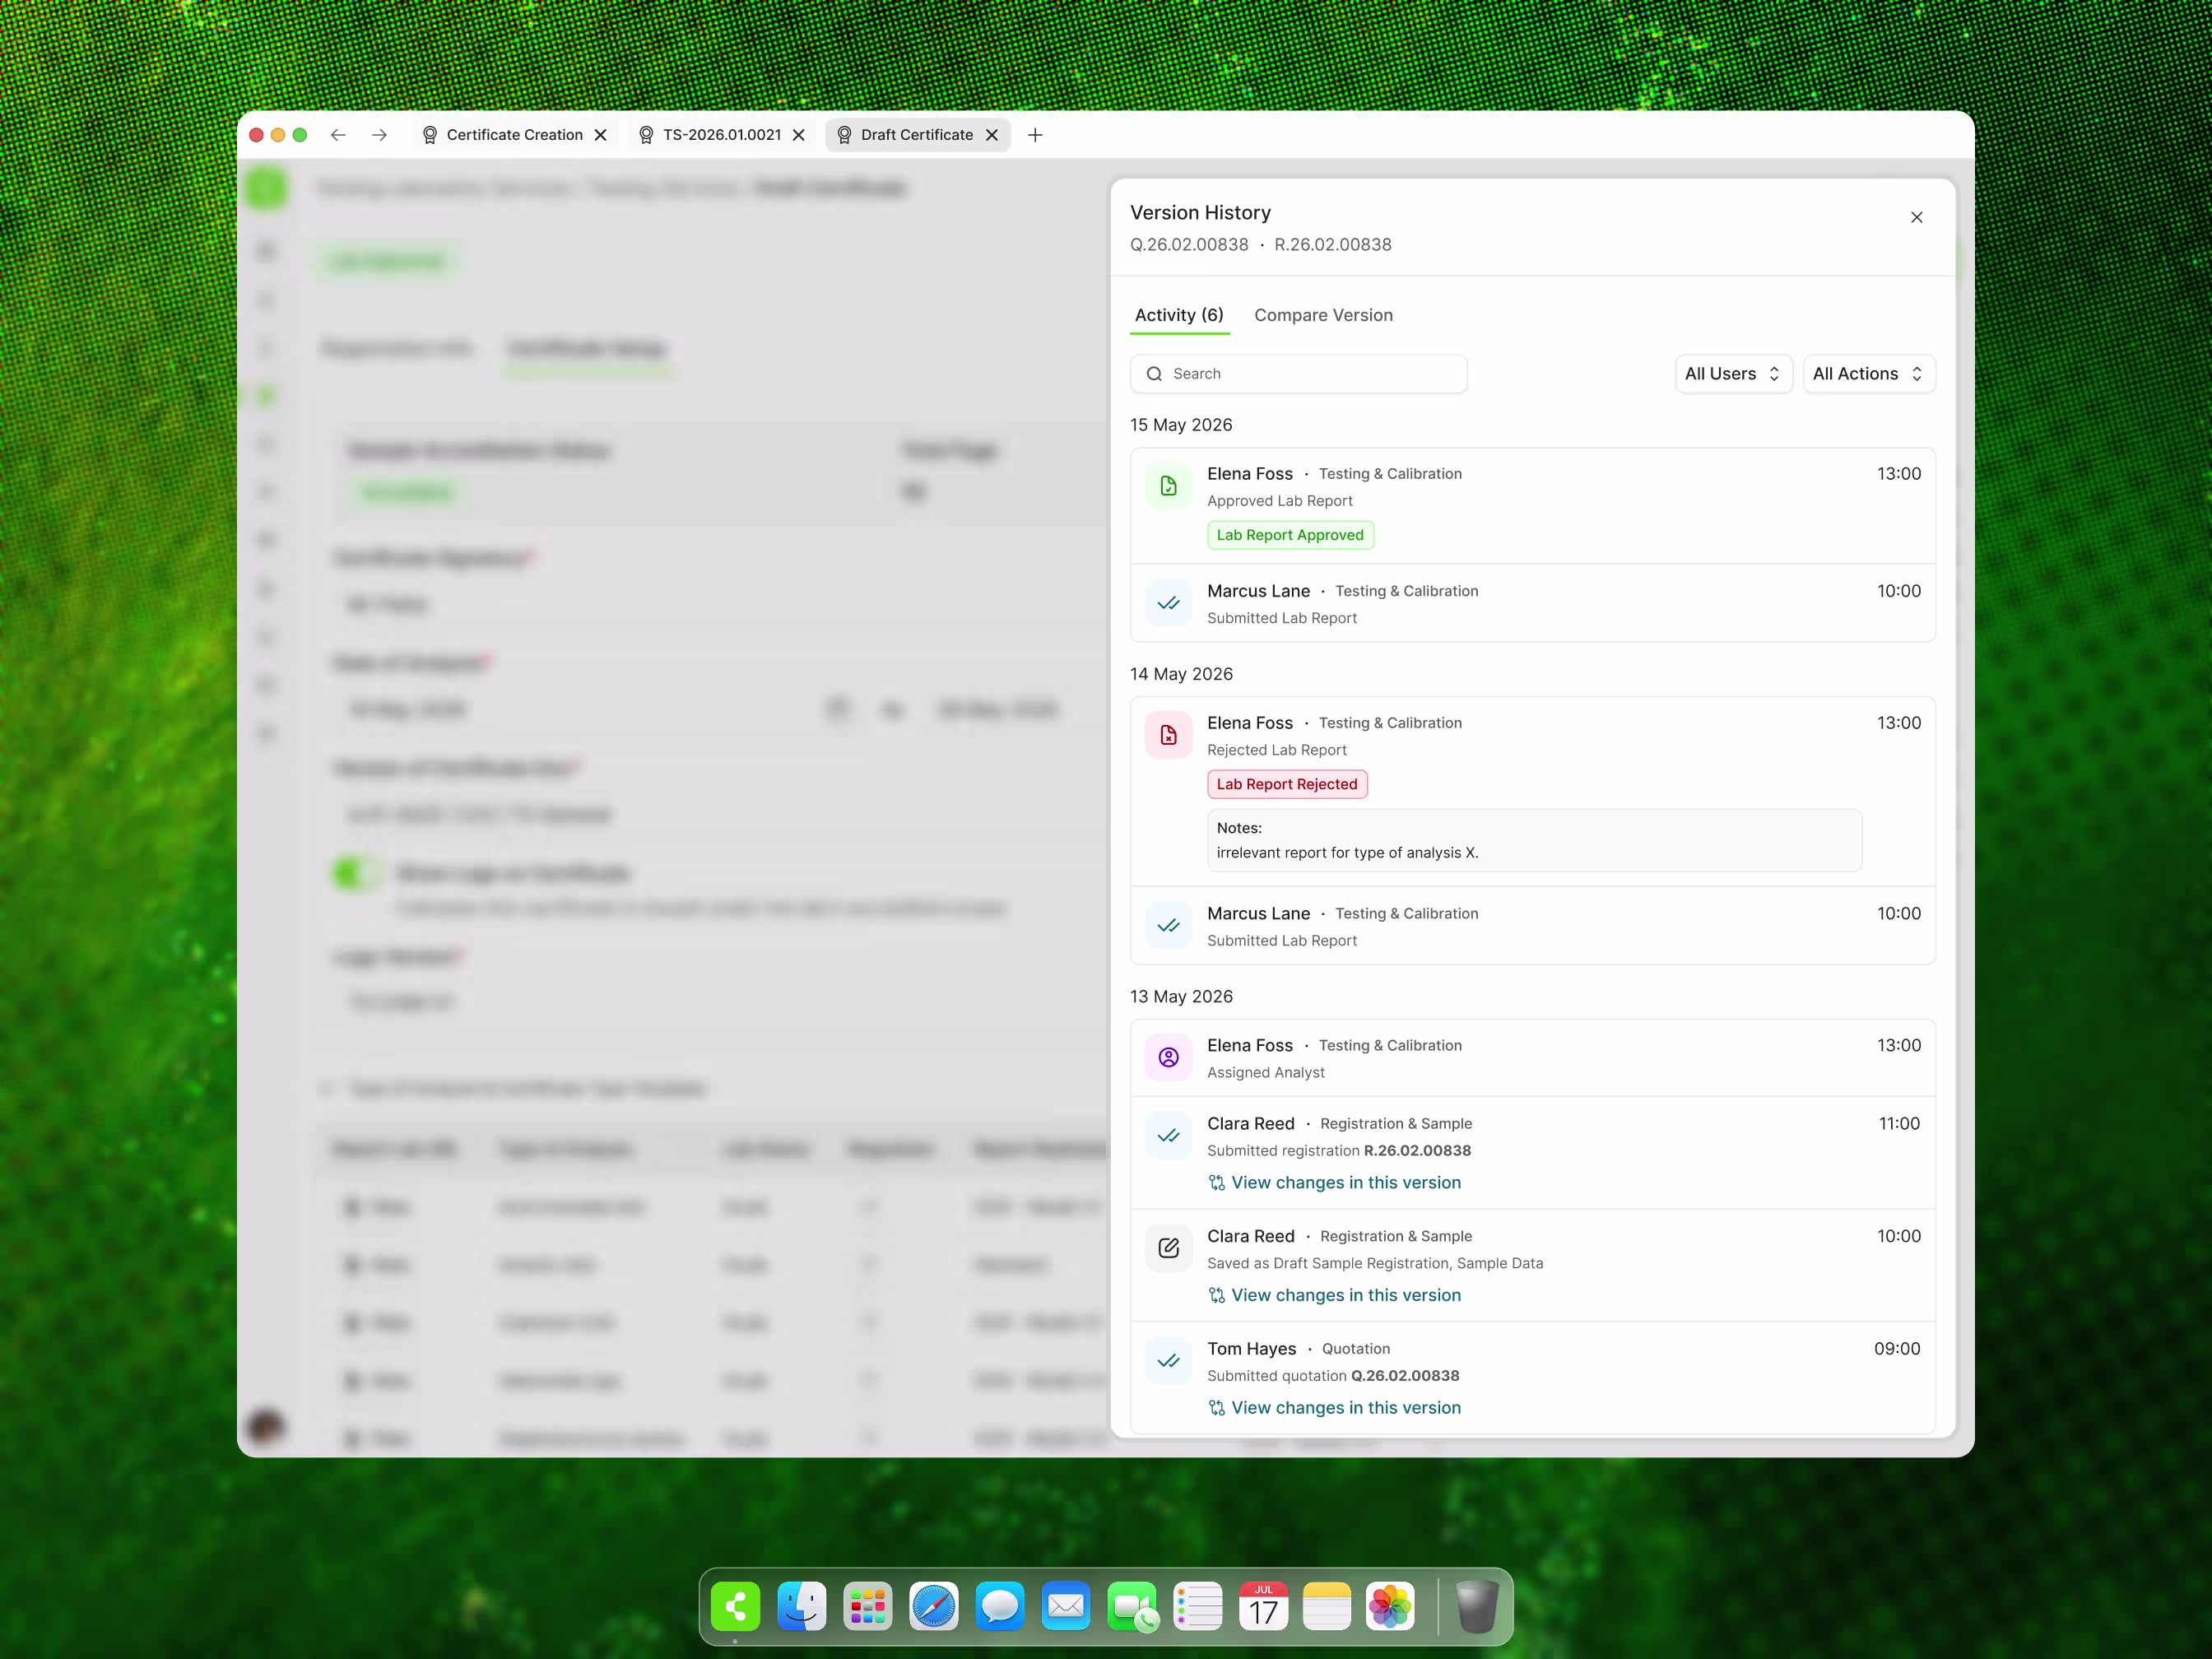This screenshot has width=2212, height=1659.
Task: Open the green share app in the dock
Action: [736, 1606]
